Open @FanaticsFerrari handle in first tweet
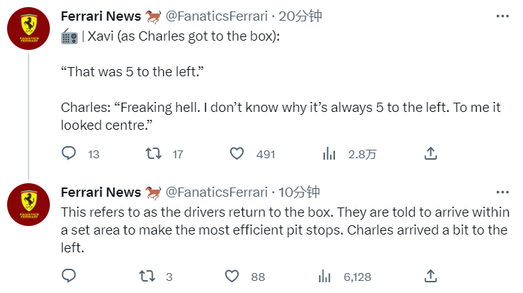 coord(217,16)
